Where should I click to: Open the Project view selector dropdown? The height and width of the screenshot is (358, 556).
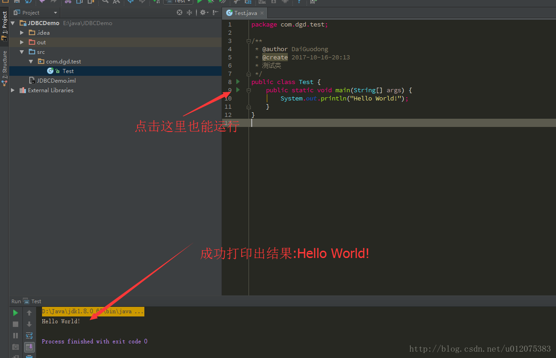coord(36,13)
